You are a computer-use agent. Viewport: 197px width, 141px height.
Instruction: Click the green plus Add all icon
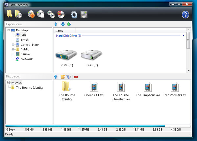click(68, 24)
